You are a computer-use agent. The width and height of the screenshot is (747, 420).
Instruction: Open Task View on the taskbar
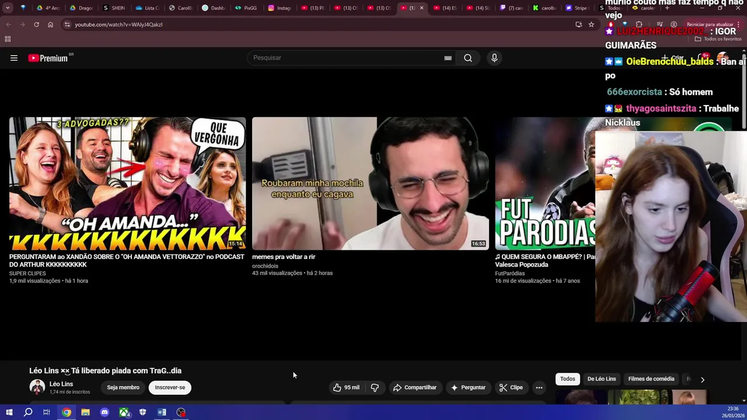coord(47,412)
